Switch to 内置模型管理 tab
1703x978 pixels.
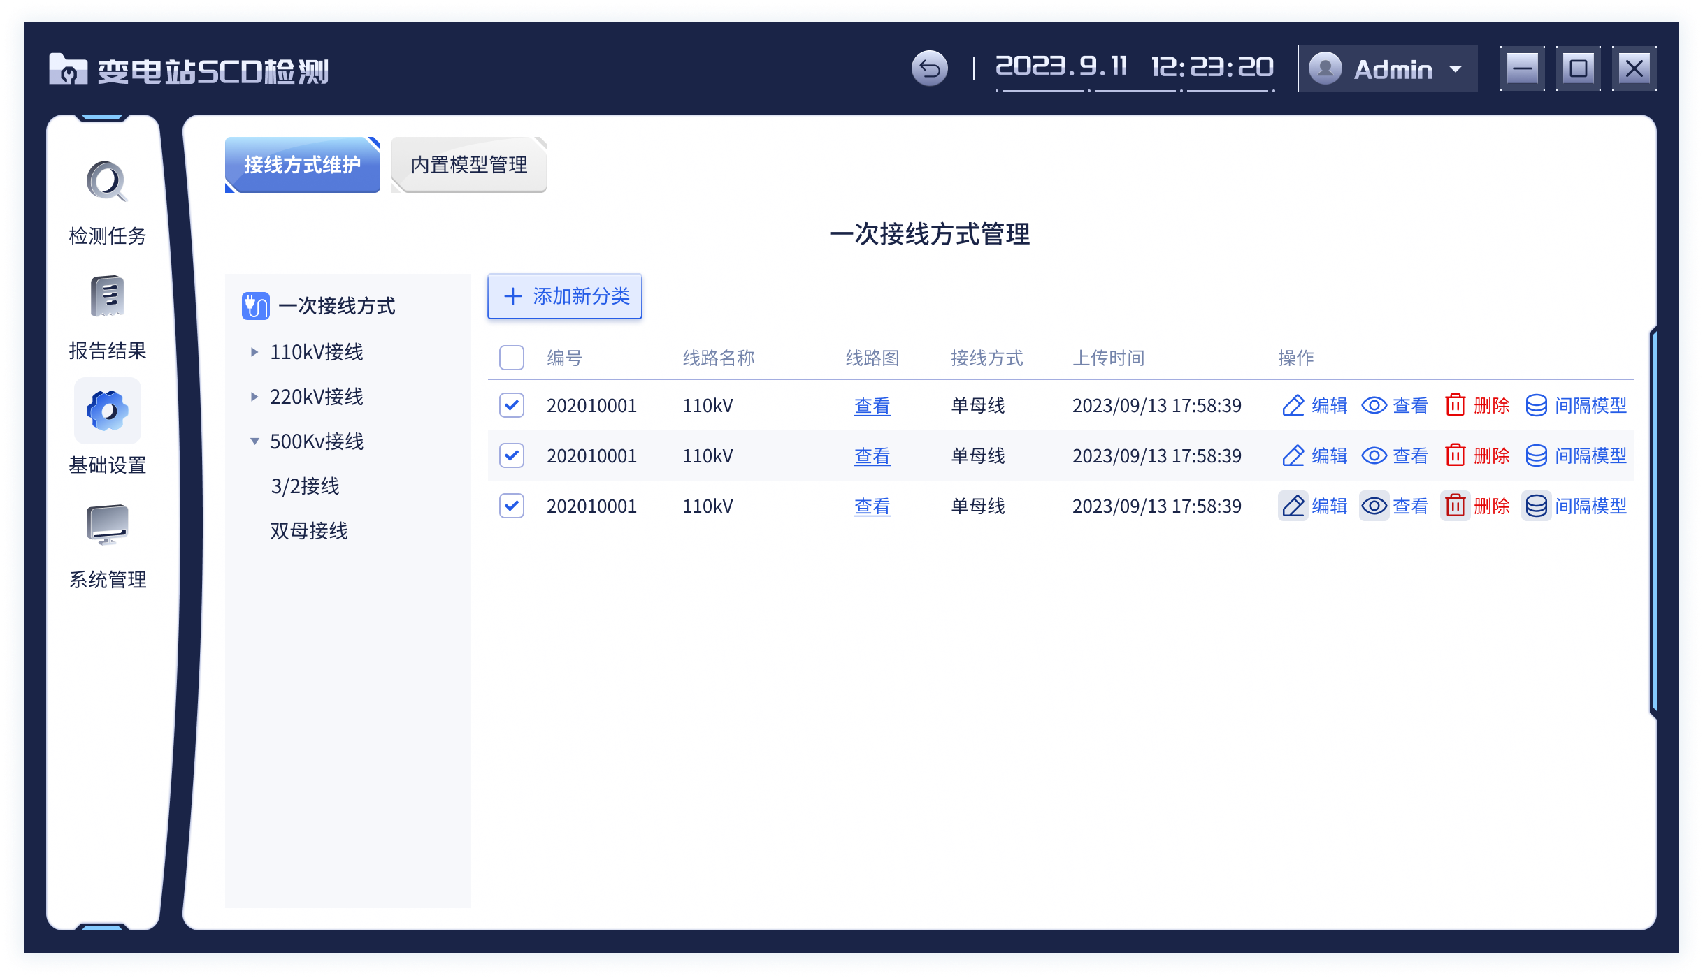[x=469, y=165]
